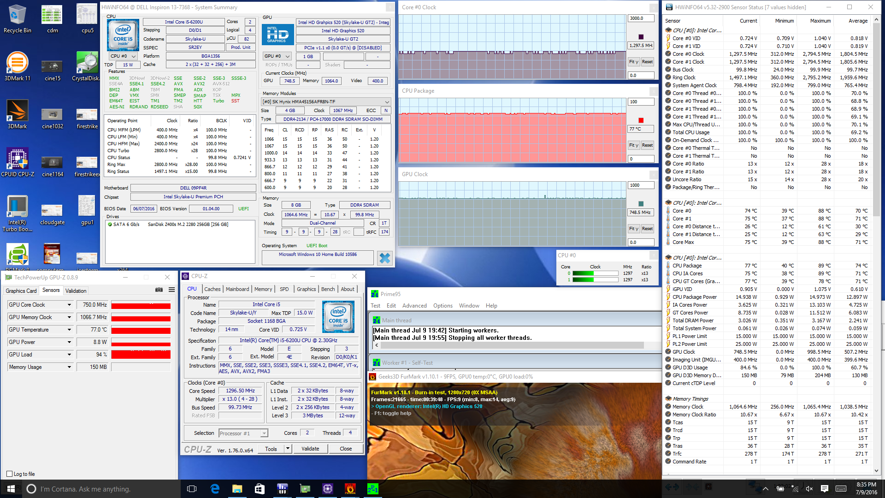Screen dimensions: 885x498
Task: Switch to CPU-Z SPD tab
Action: (x=284, y=289)
